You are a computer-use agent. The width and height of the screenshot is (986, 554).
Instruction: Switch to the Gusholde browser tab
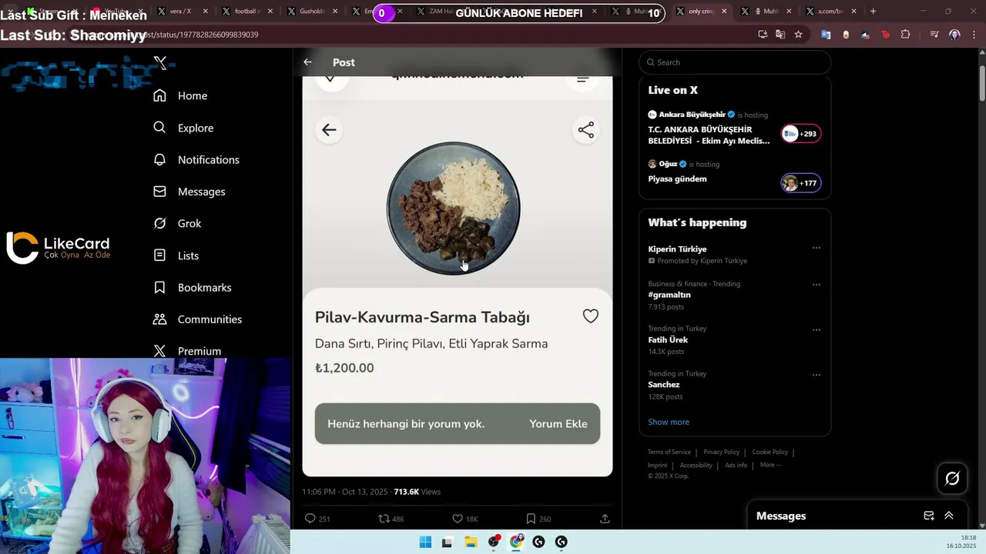(x=310, y=12)
